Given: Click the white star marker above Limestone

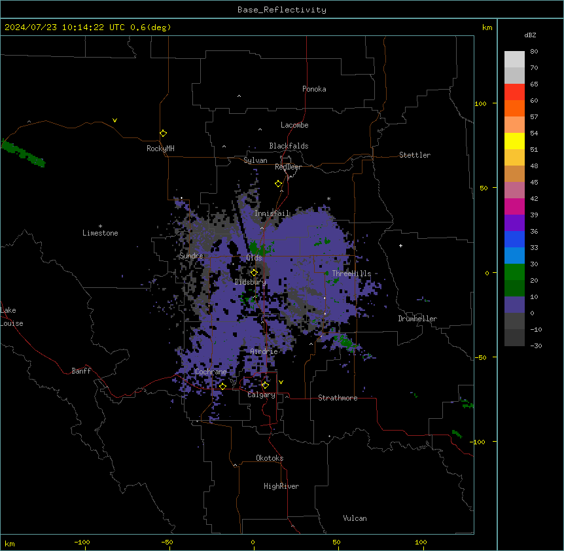Looking at the screenshot, I should point(100,226).
